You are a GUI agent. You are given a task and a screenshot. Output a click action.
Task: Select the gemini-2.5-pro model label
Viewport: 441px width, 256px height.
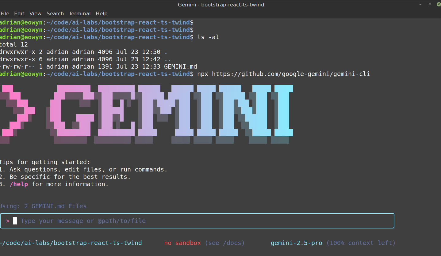coord(296,243)
